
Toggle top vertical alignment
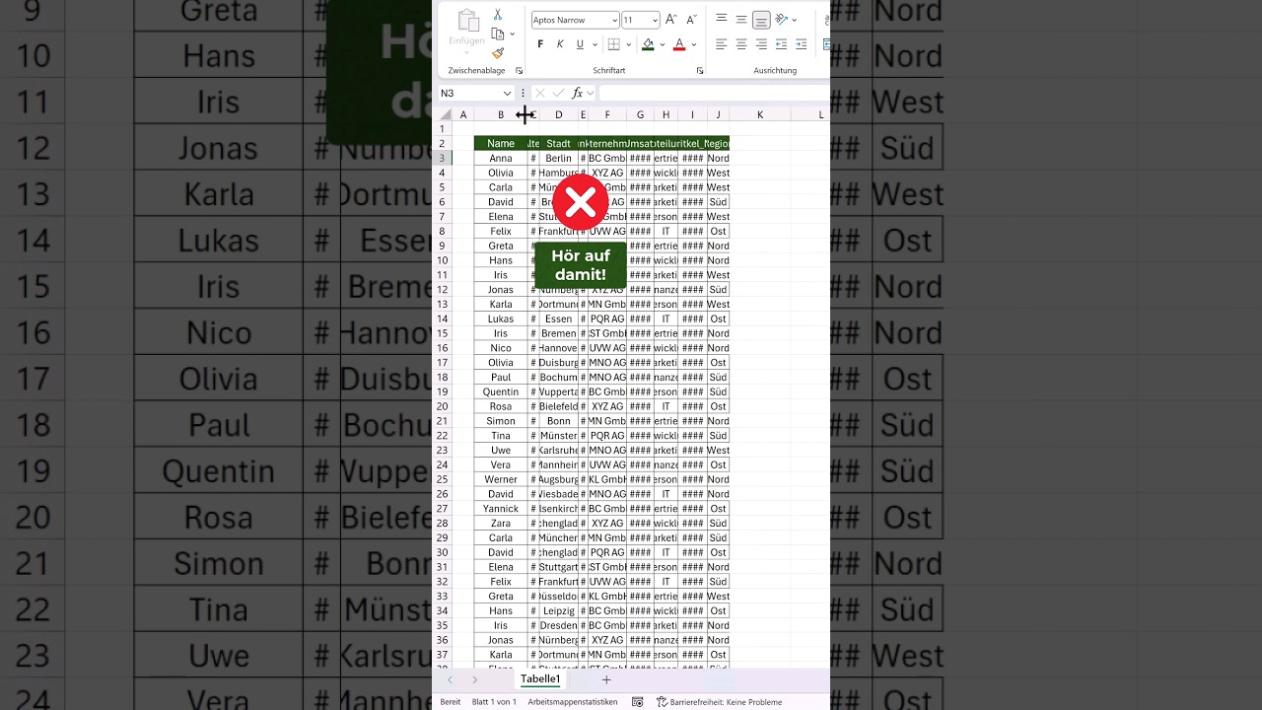tap(722, 20)
